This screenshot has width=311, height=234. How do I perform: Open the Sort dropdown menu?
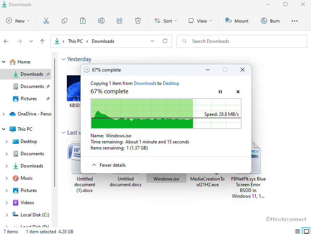coord(165,21)
